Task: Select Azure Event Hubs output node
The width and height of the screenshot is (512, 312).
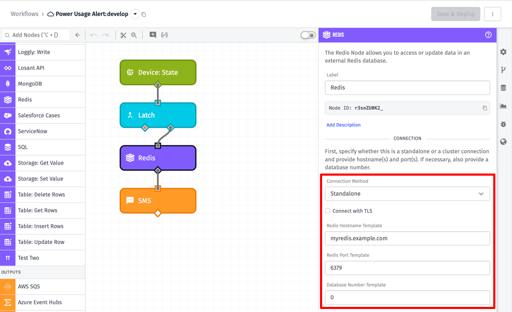Action: pos(43,302)
